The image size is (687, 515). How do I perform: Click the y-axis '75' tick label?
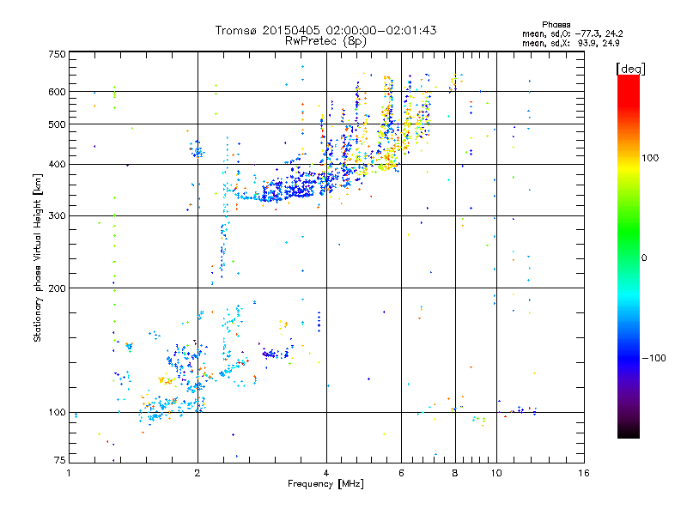[60, 460]
